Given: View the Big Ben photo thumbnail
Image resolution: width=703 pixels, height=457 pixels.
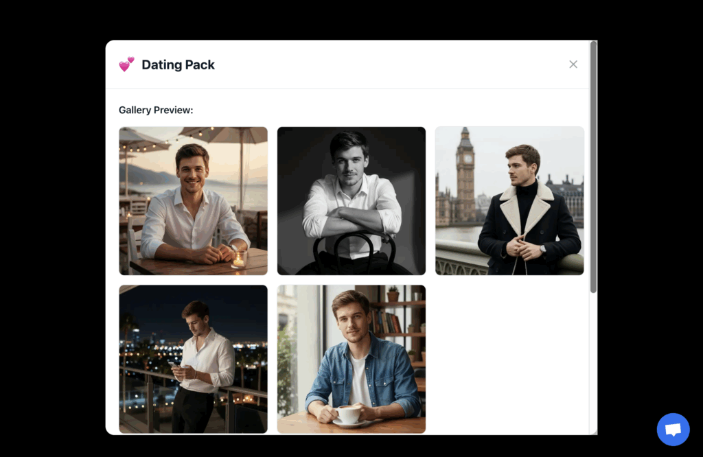Looking at the screenshot, I should pyautogui.click(x=509, y=200).
